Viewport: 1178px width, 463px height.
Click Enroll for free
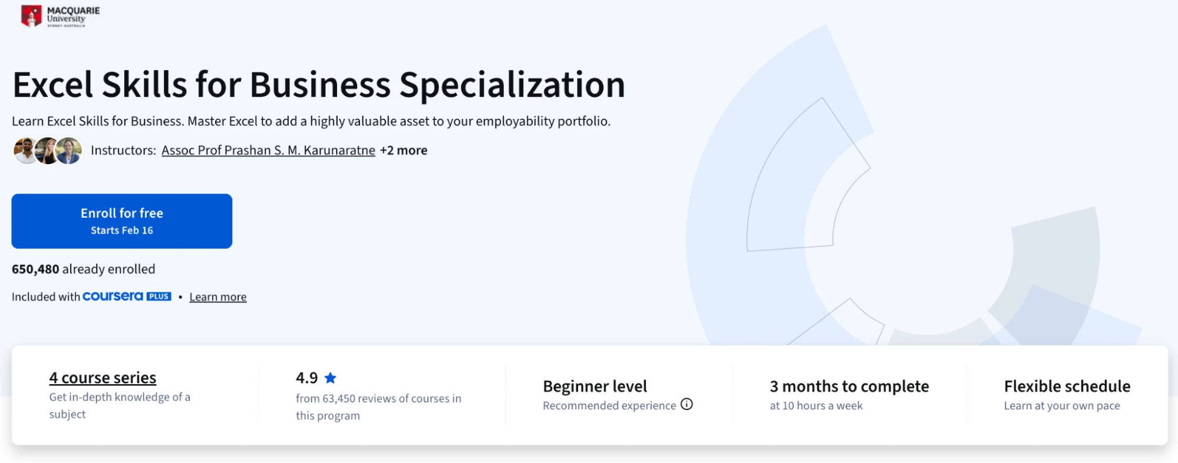coord(121,221)
